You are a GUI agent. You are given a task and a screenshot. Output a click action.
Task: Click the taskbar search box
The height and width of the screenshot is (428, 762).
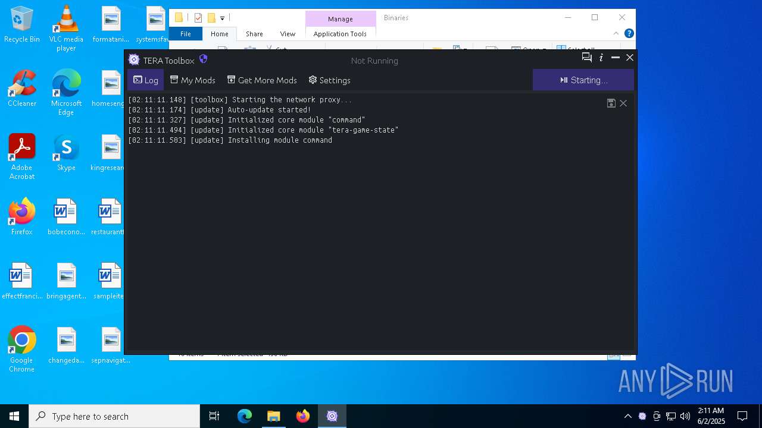pos(114,416)
